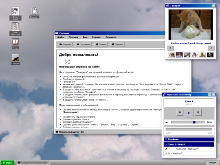Skip to previous track in music player
This screenshot has height=165, width=220.
[x=180, y=112]
